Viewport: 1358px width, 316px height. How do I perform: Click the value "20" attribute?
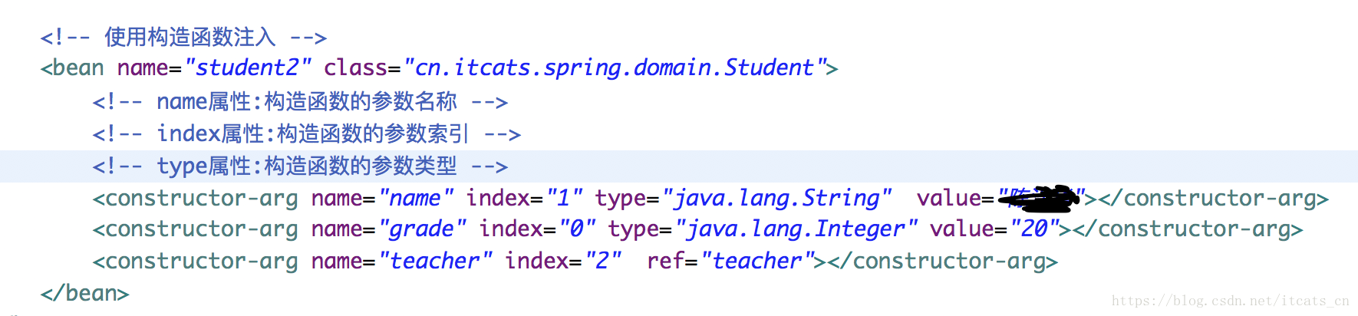coord(1034,229)
